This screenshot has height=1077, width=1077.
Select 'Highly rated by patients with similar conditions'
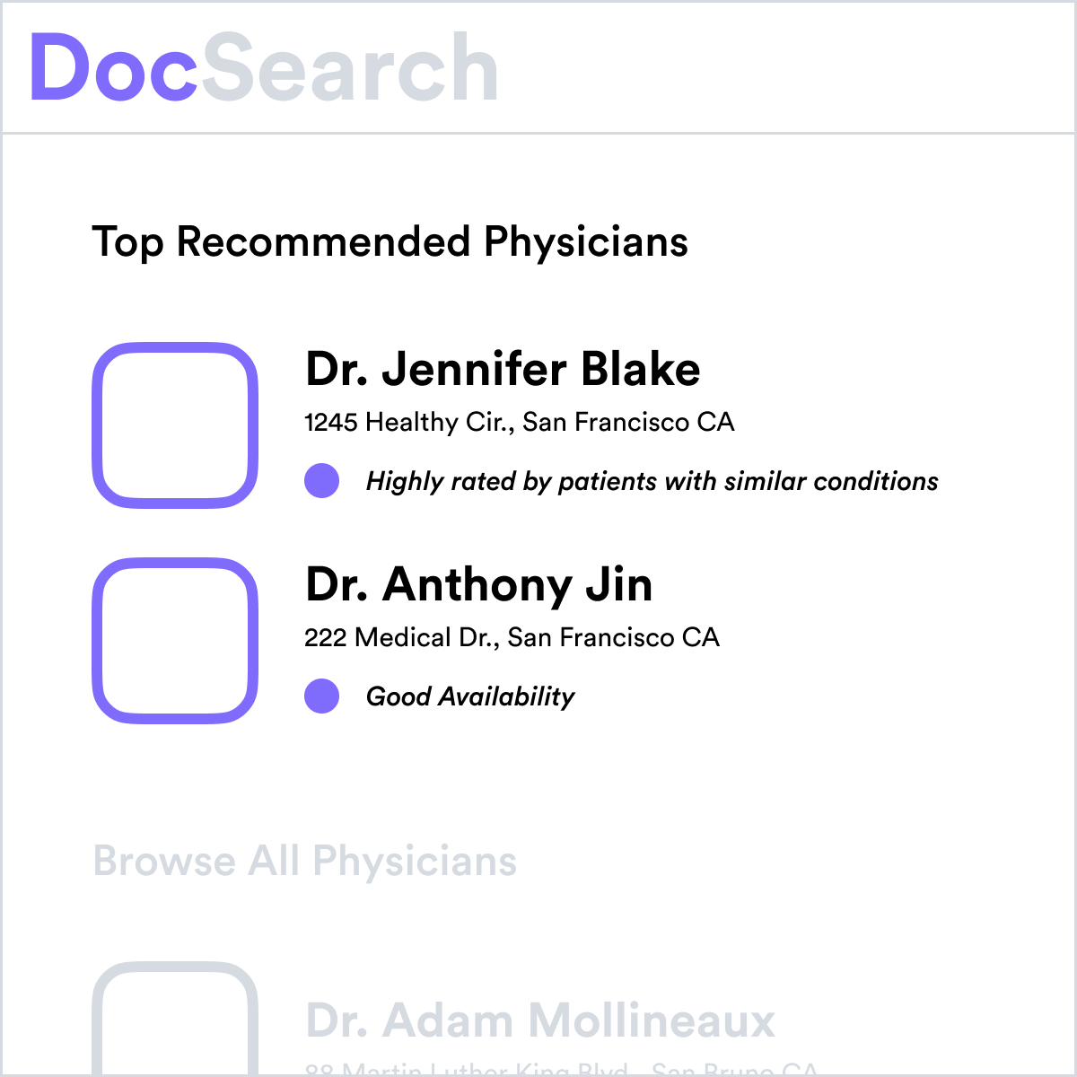652,481
